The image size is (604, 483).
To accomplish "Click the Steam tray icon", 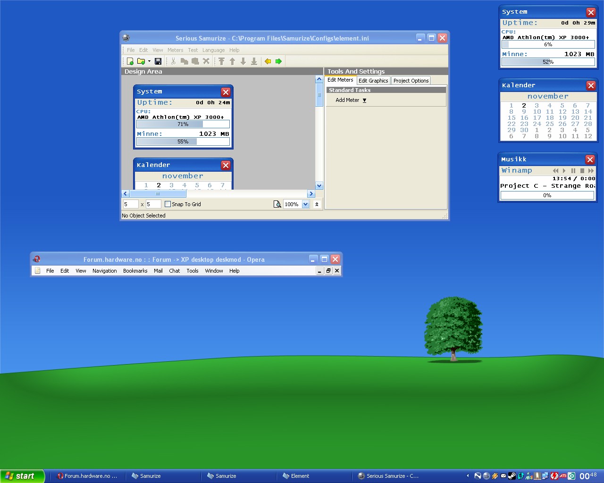I will [x=512, y=476].
